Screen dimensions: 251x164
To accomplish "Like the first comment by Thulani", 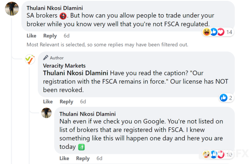I will [31, 36].
